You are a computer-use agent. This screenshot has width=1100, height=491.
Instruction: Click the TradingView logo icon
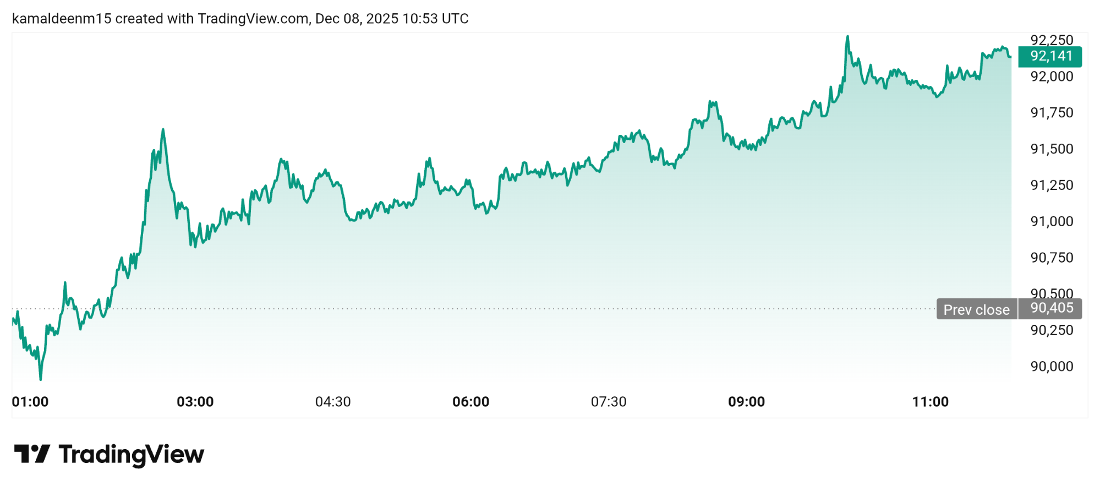coord(32,454)
